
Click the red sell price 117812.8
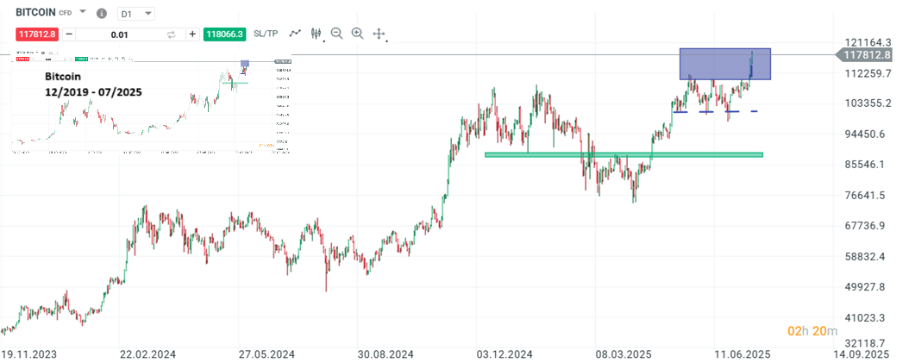click(x=35, y=34)
